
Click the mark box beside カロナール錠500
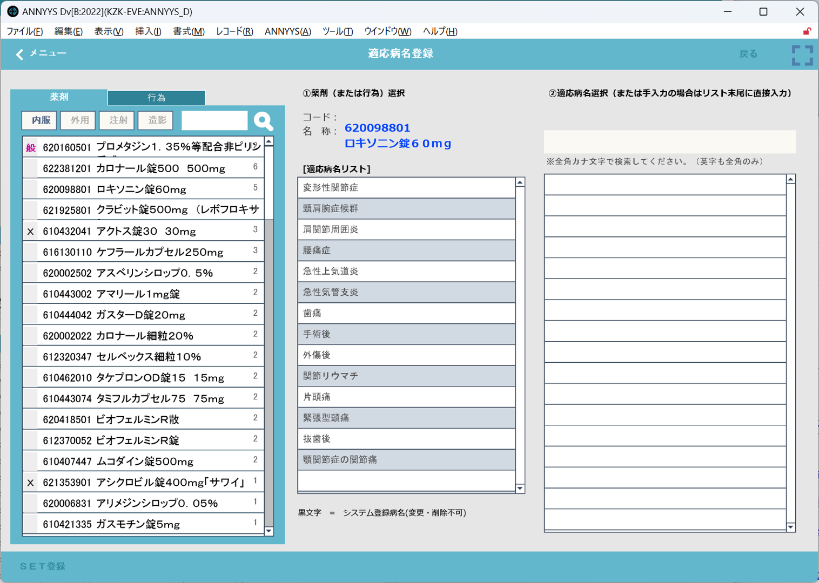(x=30, y=168)
